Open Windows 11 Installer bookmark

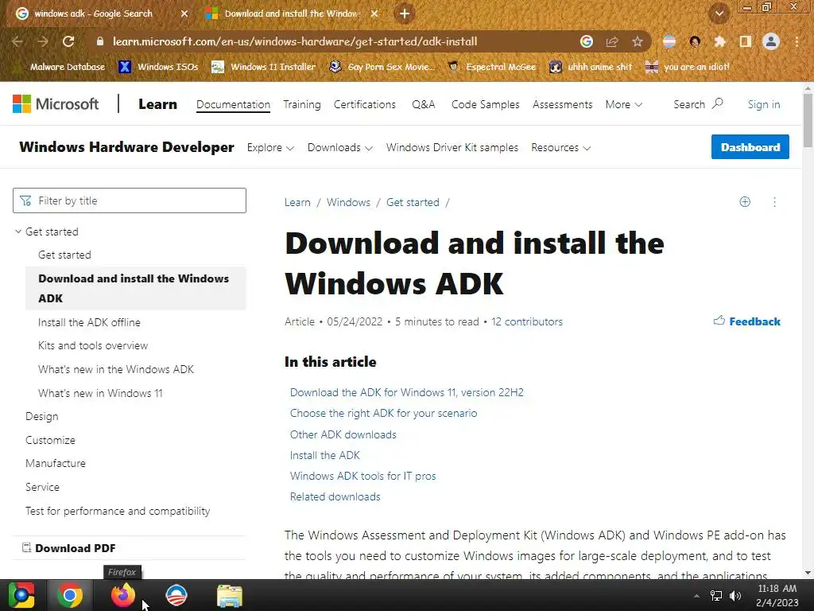pos(264,67)
